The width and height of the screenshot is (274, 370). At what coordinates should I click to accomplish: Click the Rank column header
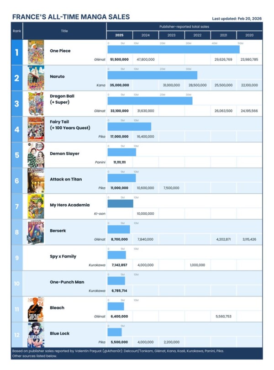click(x=17, y=31)
